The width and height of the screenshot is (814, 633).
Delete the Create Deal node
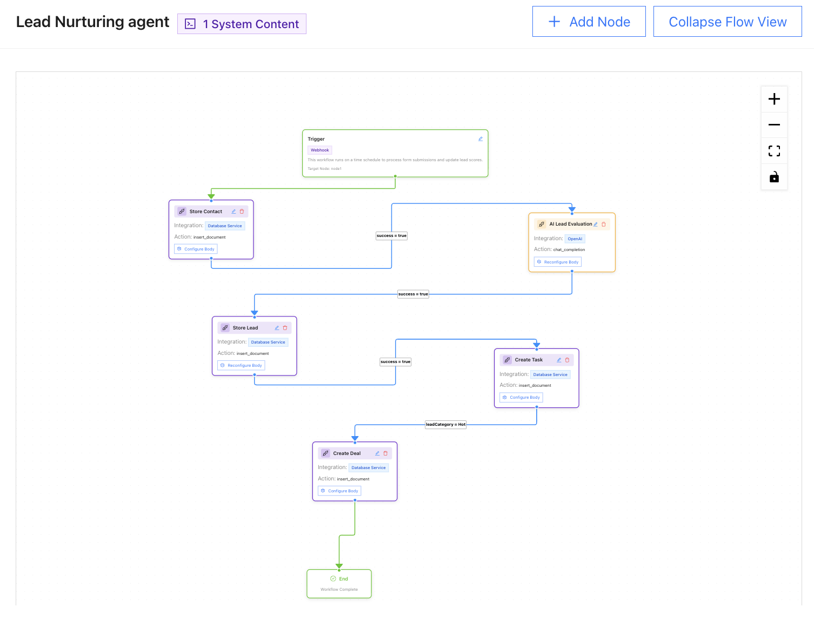click(x=385, y=453)
